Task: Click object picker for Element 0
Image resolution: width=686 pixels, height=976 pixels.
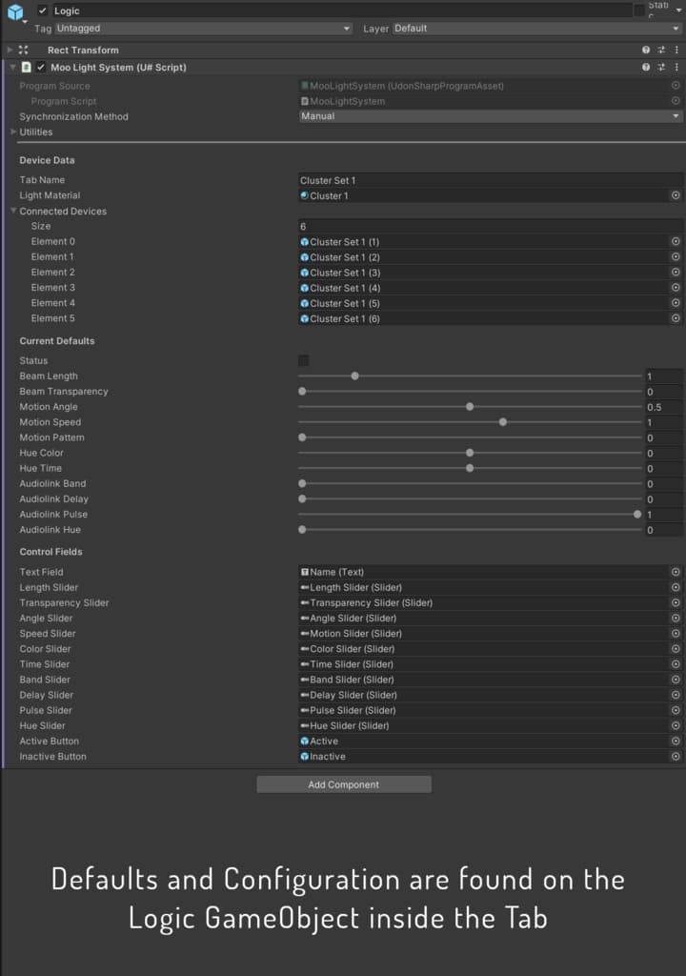Action: point(676,242)
